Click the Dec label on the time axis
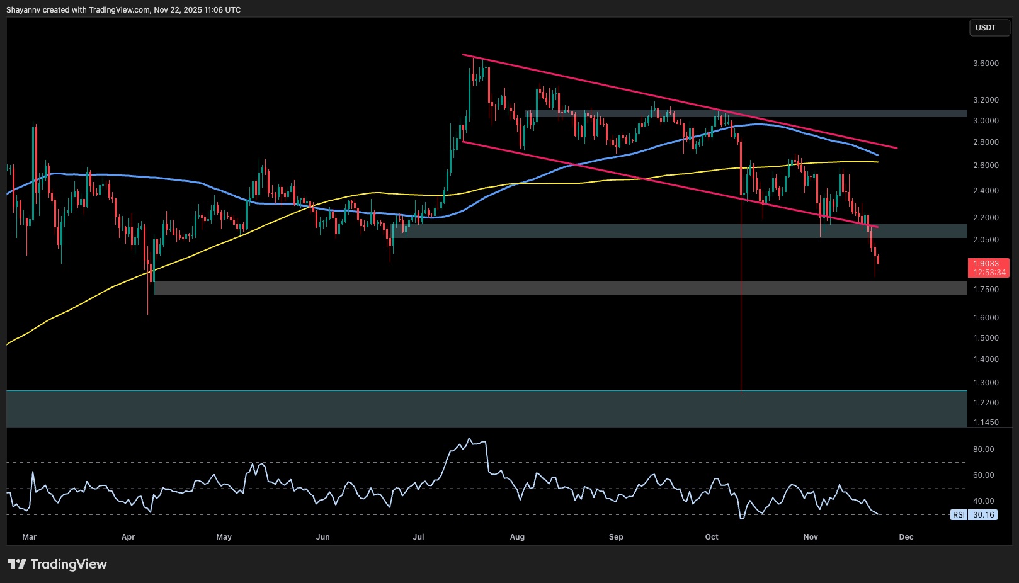 tap(907, 537)
